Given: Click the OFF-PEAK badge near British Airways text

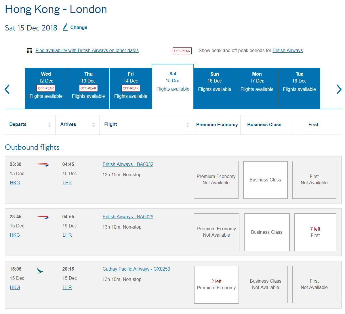Looking at the screenshot, I should pyautogui.click(x=182, y=51).
